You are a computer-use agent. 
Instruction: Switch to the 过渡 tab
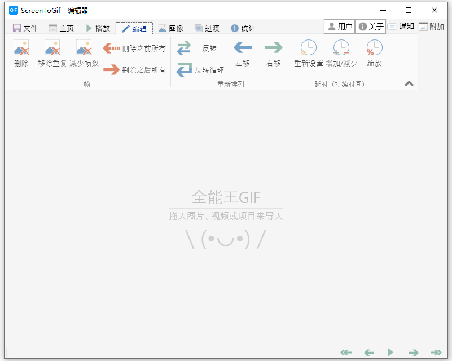tap(207, 28)
